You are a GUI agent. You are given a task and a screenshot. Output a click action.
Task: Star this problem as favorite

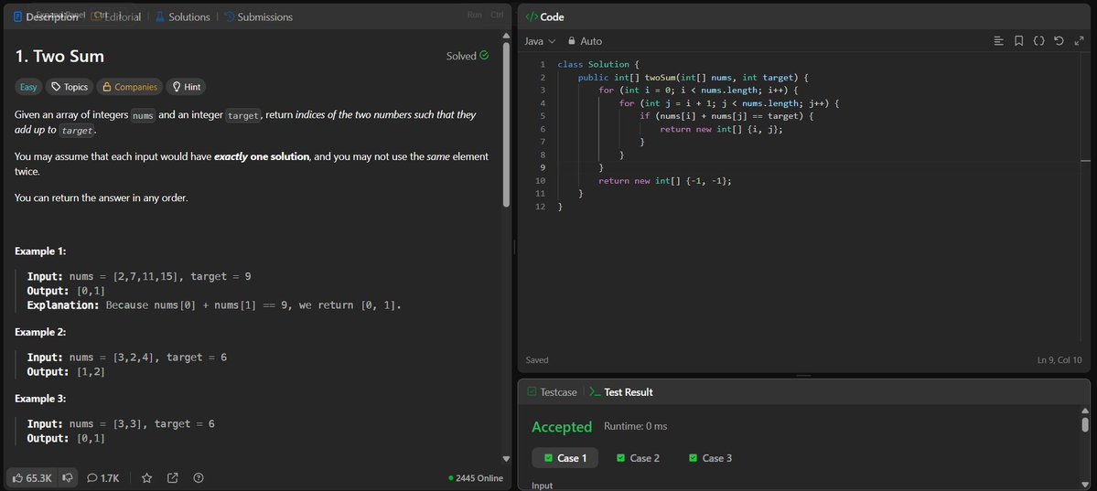tap(147, 477)
